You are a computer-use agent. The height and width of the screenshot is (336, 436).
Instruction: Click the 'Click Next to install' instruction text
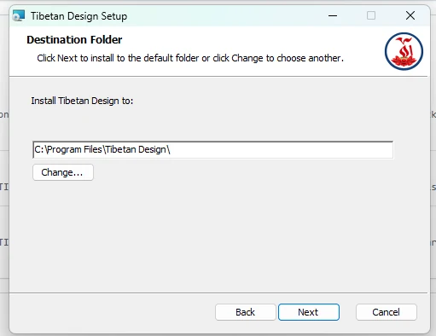pos(190,58)
